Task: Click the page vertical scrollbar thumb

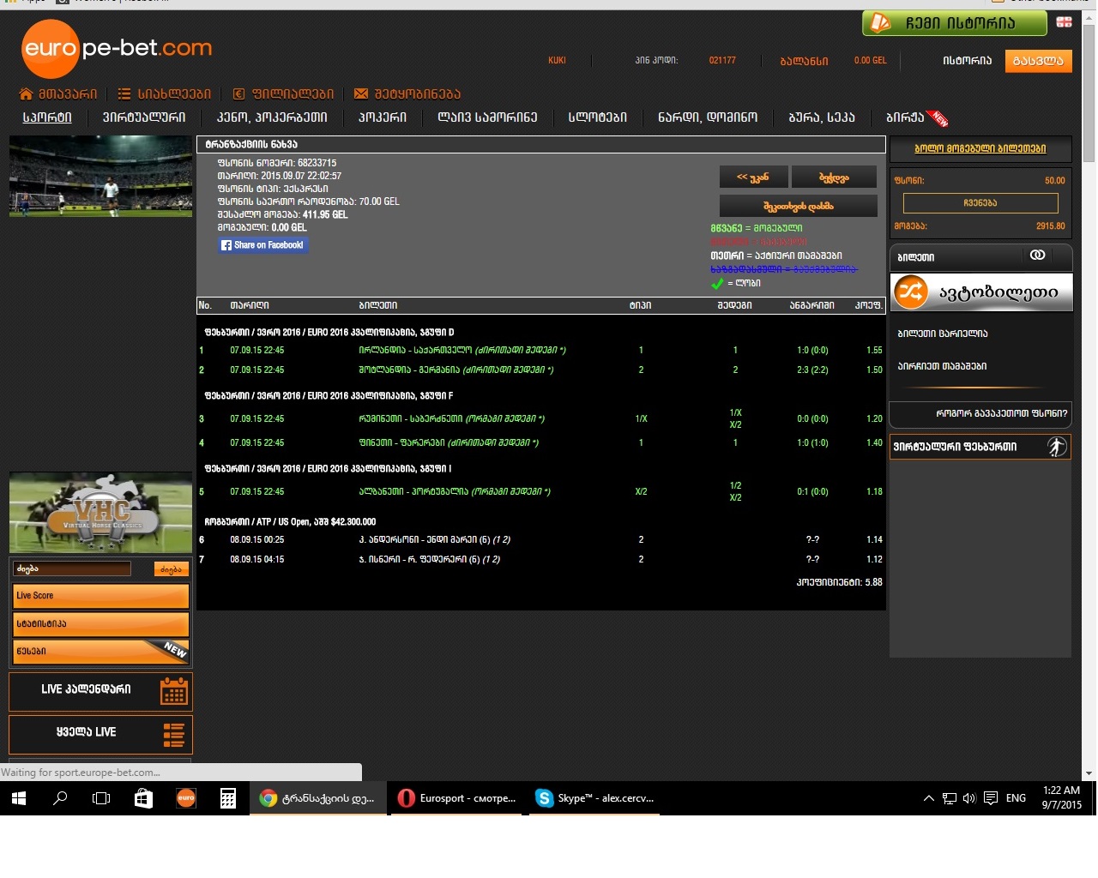Action: coord(1089,93)
